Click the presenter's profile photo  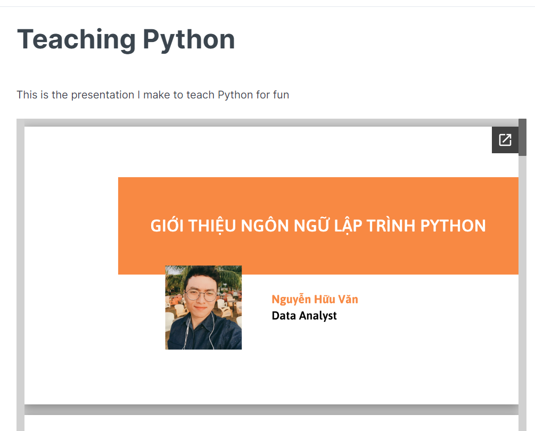point(203,307)
